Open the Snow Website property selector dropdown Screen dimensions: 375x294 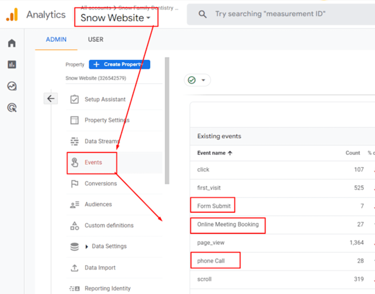click(x=116, y=18)
